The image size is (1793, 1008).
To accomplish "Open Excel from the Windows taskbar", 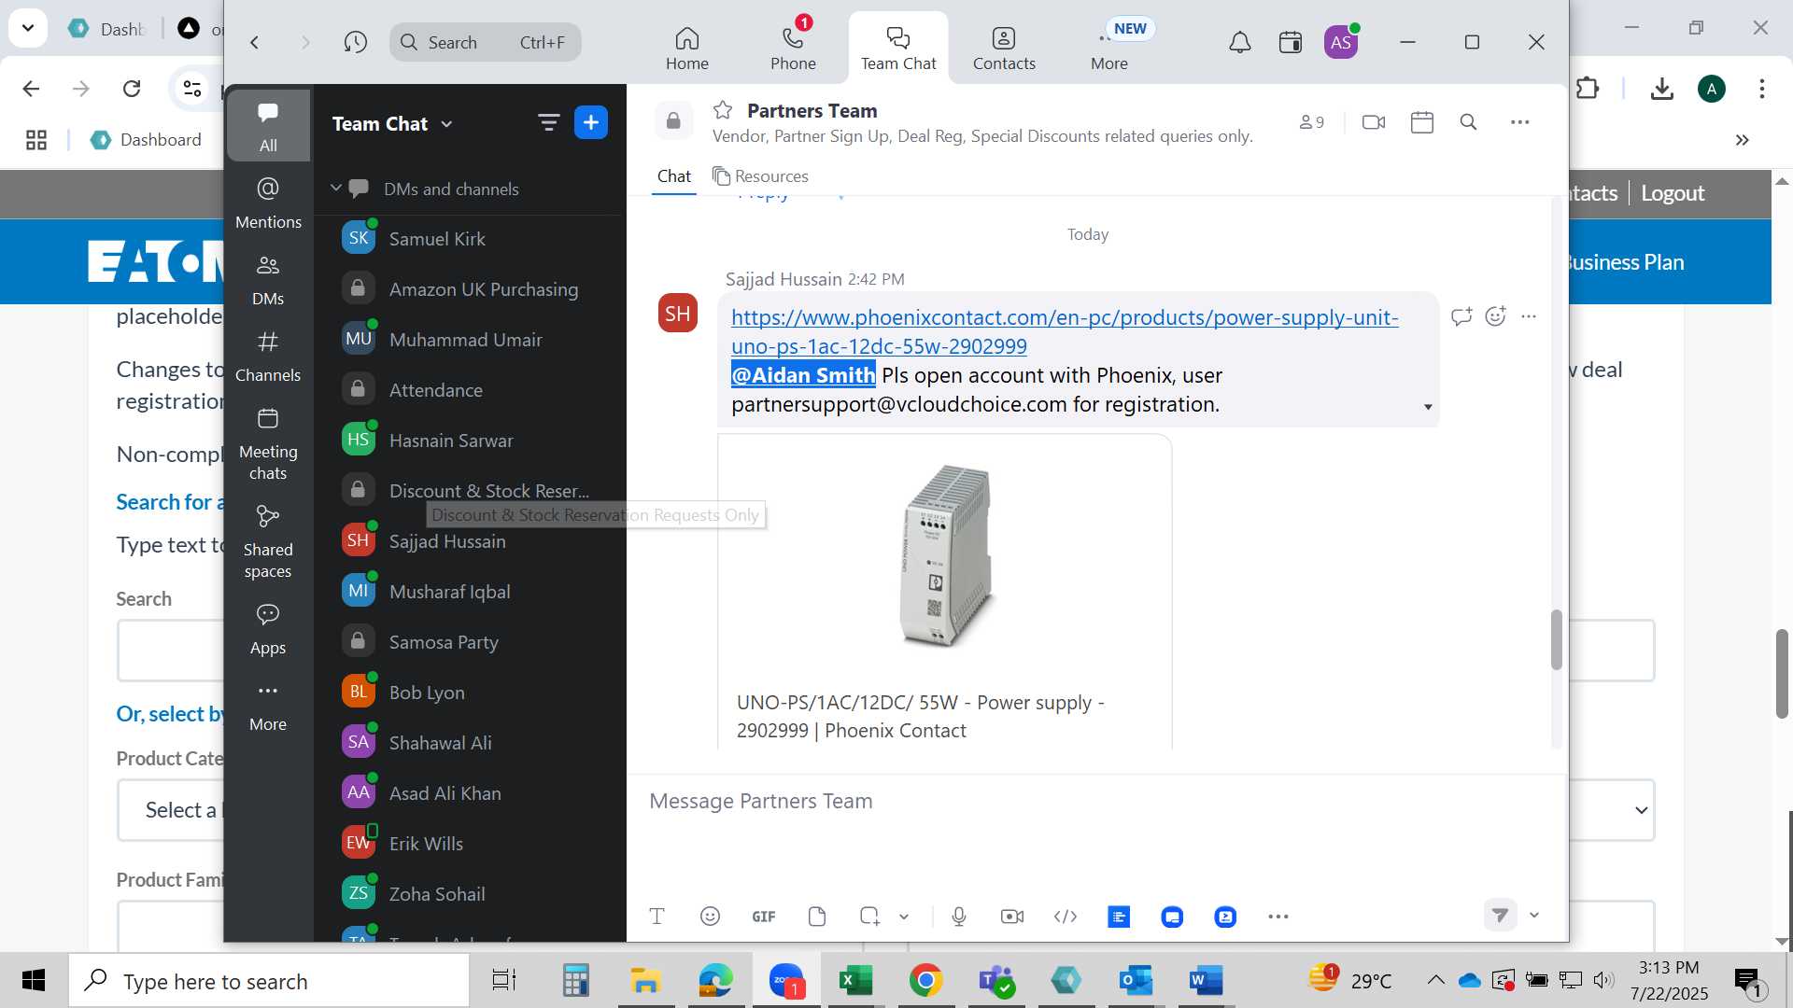I will pyautogui.click(x=855, y=981).
